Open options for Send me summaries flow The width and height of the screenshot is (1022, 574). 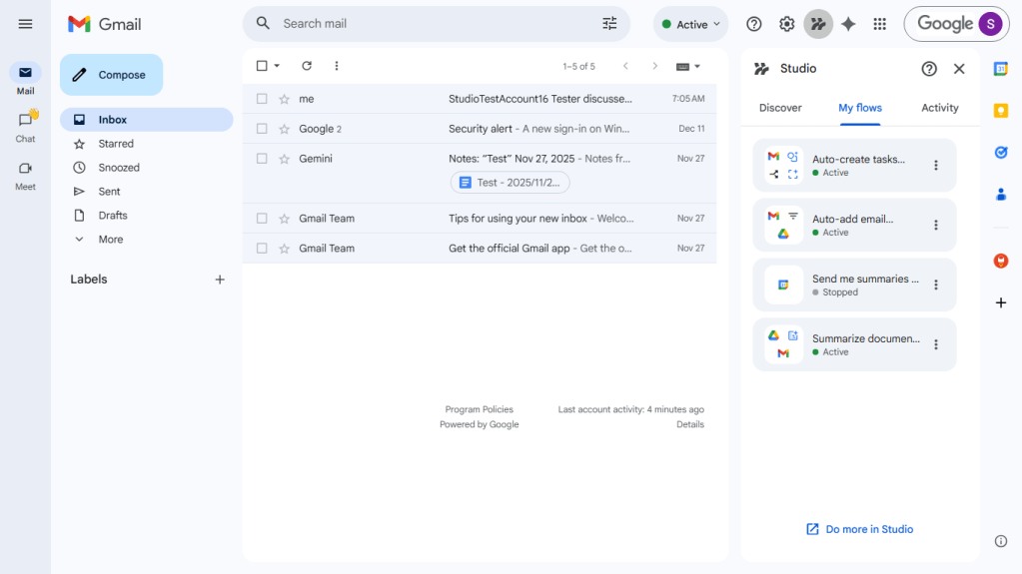click(x=936, y=285)
